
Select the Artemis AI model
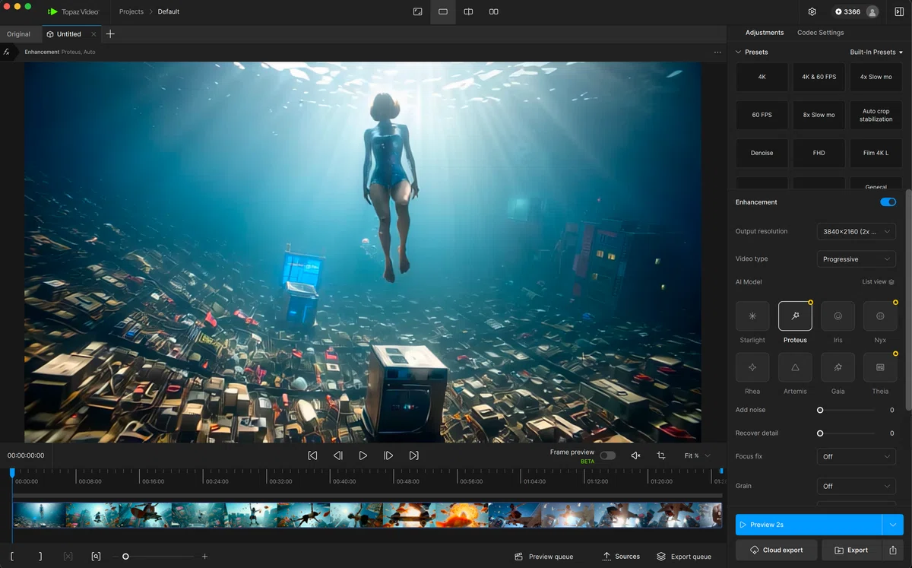click(x=795, y=367)
